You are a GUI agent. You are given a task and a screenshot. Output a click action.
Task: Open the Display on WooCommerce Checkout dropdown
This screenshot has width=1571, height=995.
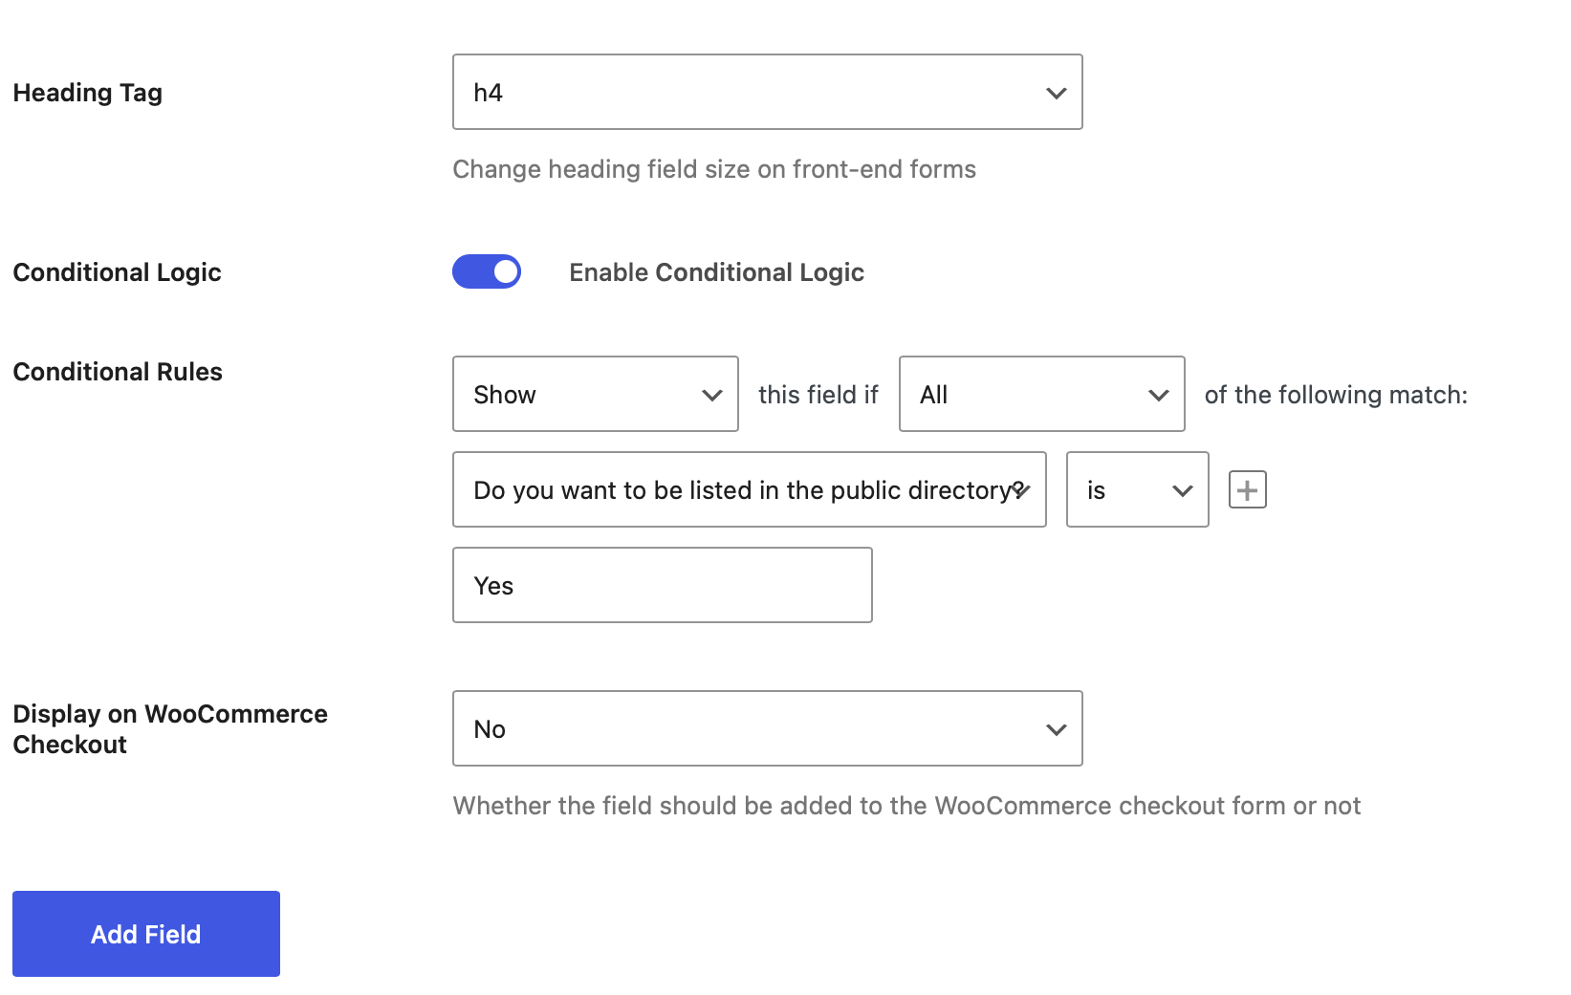767,728
